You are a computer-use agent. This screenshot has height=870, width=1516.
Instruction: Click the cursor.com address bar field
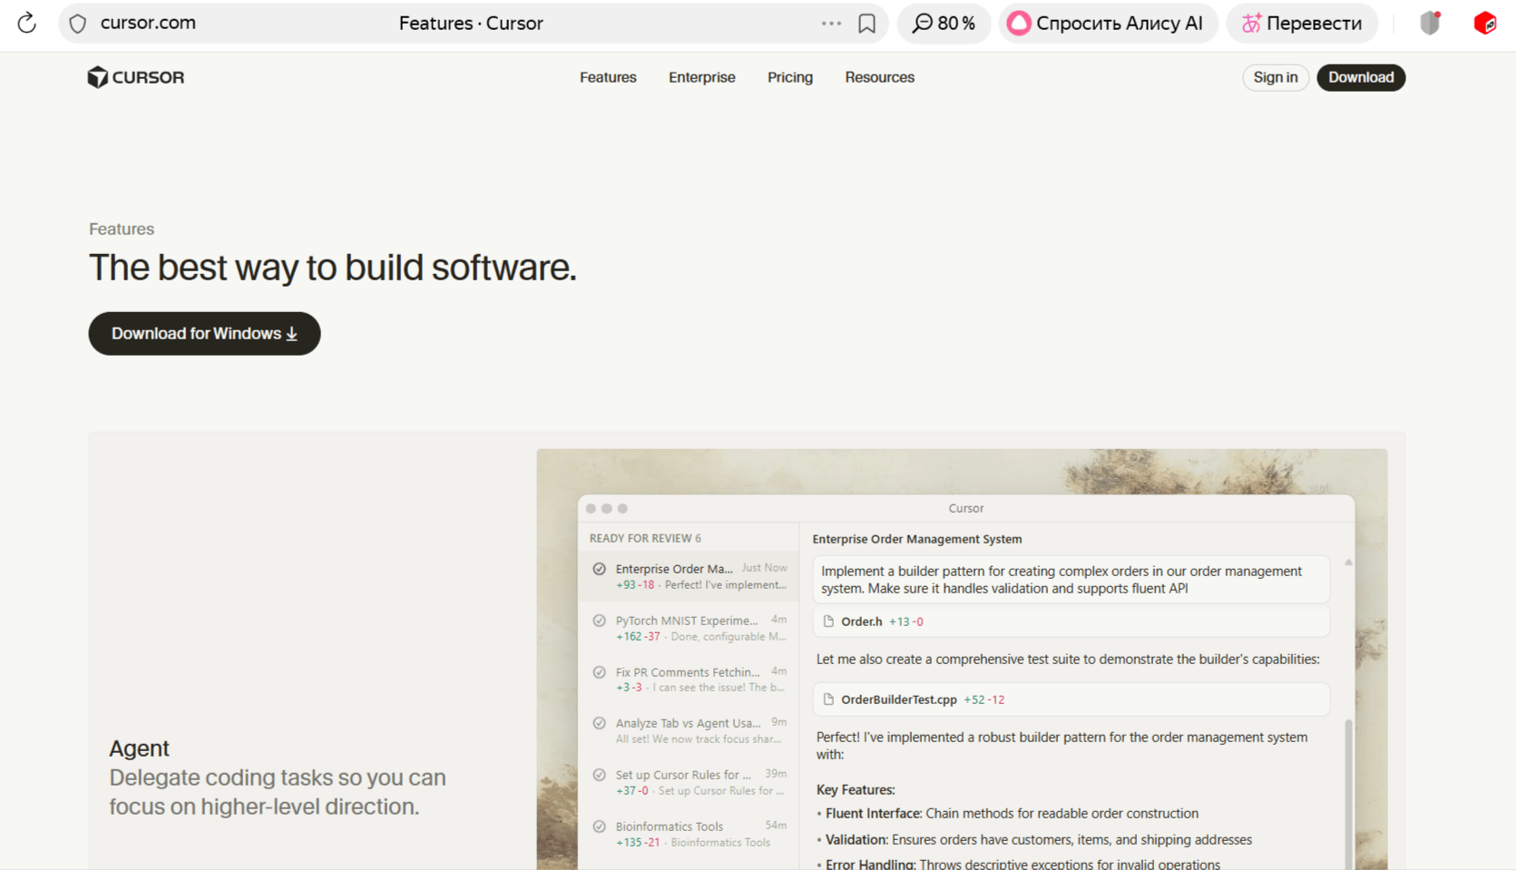click(272, 24)
